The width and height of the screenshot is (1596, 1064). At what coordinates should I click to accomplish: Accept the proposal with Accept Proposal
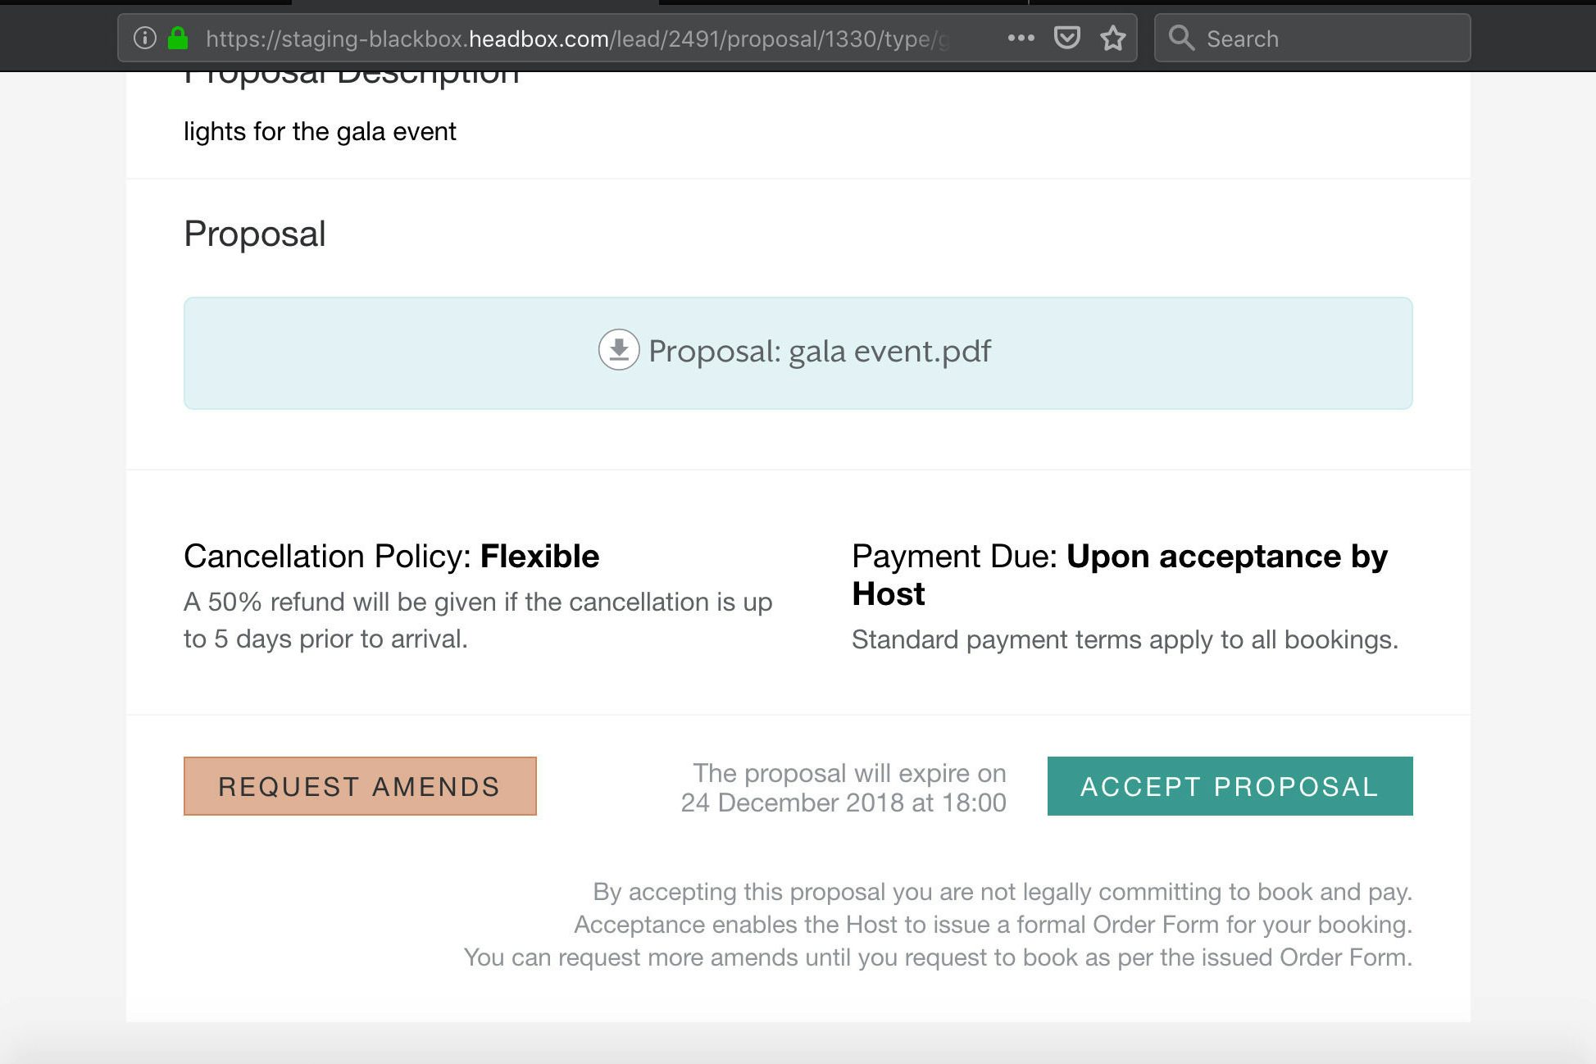click(1230, 786)
